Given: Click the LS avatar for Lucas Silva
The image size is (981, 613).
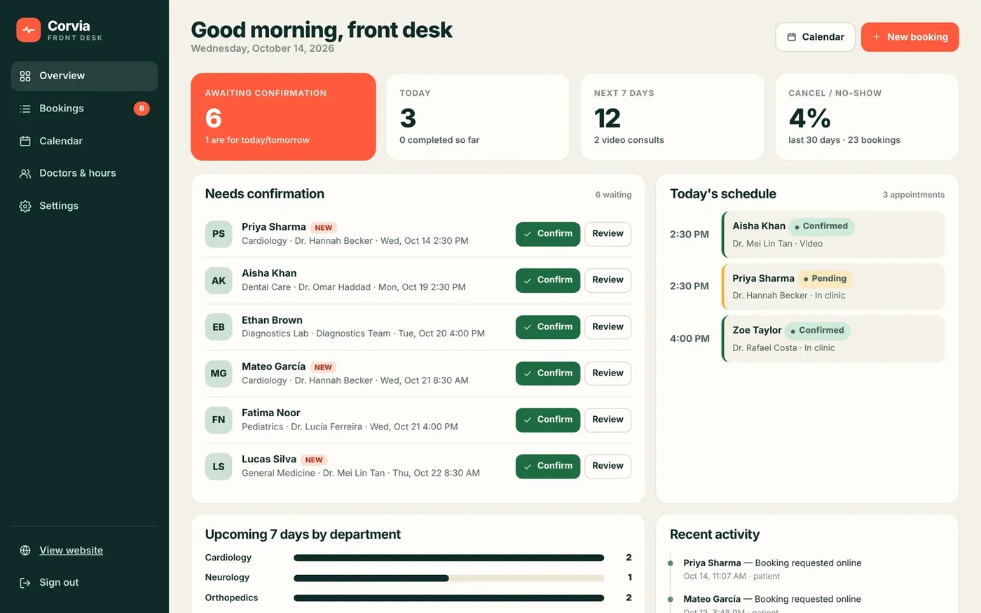Looking at the screenshot, I should 219,467.
